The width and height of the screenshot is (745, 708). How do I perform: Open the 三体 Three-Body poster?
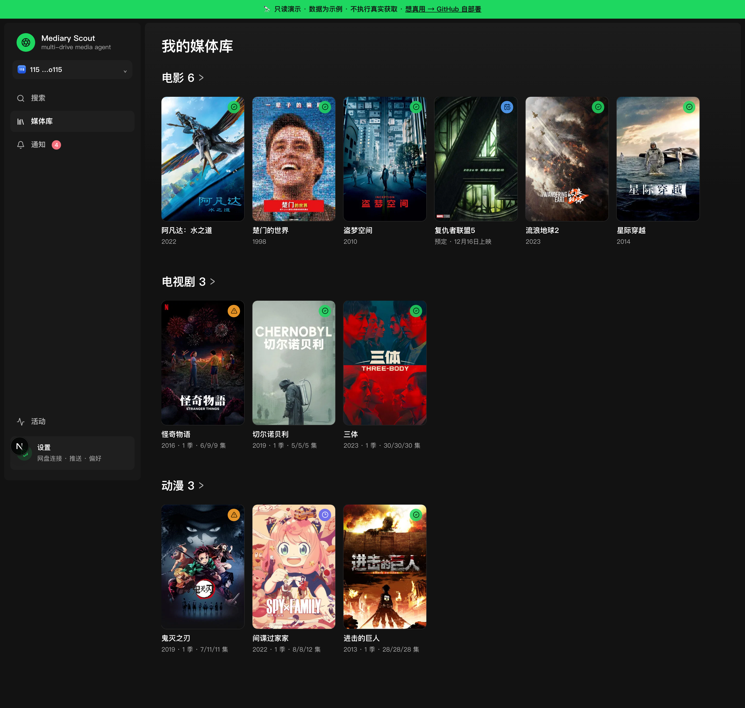tap(385, 363)
